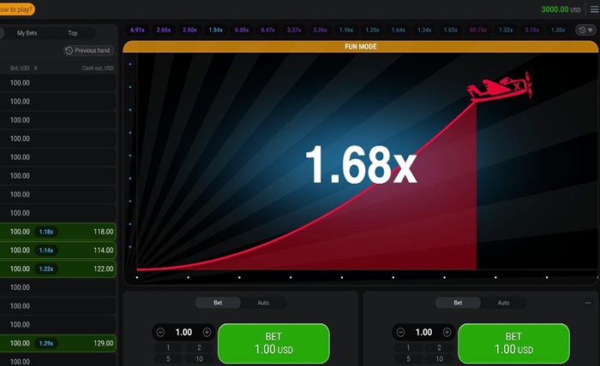600x366 pixels.
Task: Select Bet mode in the right panel
Action: [458, 303]
